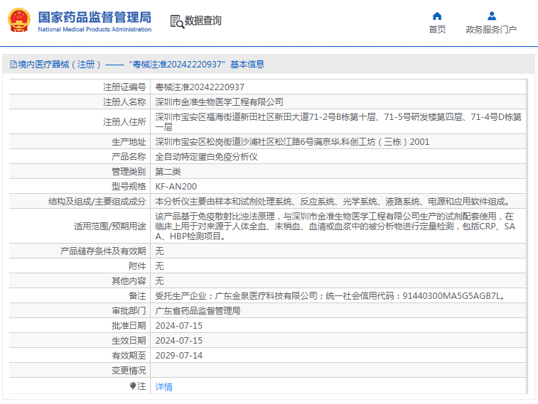Click the 注册人住所 row label
Viewport: 538px width, 404px height.
[x=124, y=121]
